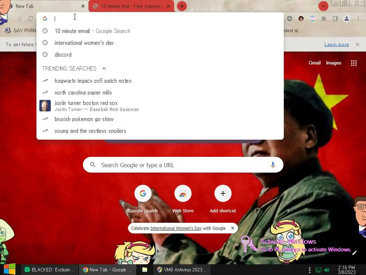The image size is (366, 275).
Task: Toggle the side panel icon
Action: point(335,19)
